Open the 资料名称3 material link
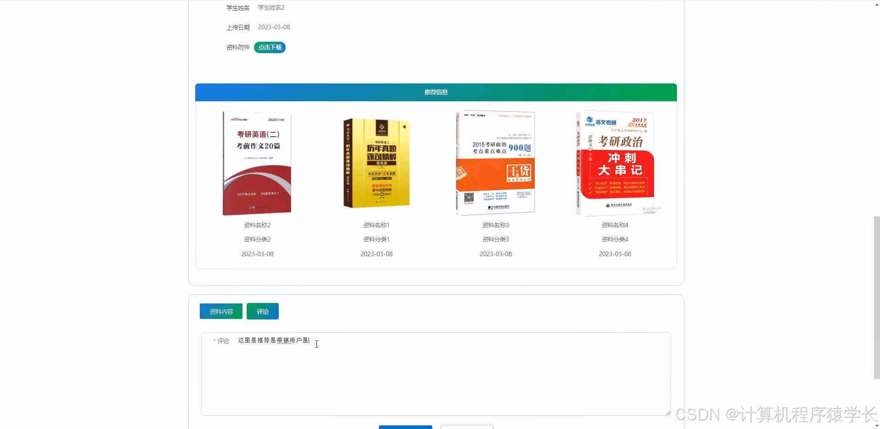The height and width of the screenshot is (429, 880). [495, 225]
